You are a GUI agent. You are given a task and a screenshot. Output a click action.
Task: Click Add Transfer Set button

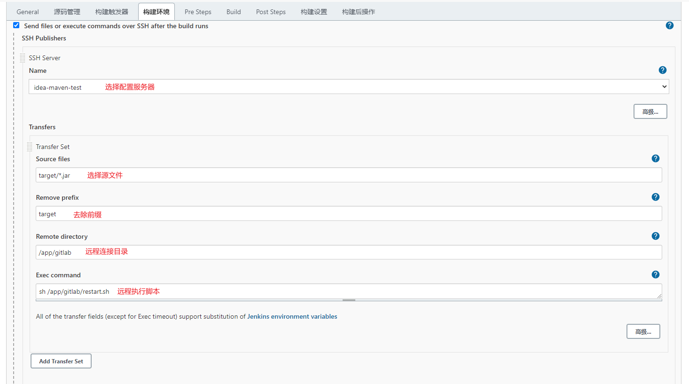click(x=61, y=361)
